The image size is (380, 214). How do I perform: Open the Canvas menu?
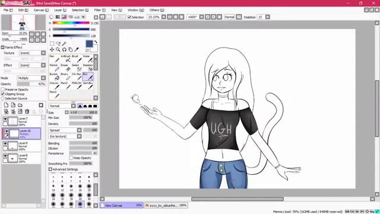pyautogui.click(x=41, y=10)
